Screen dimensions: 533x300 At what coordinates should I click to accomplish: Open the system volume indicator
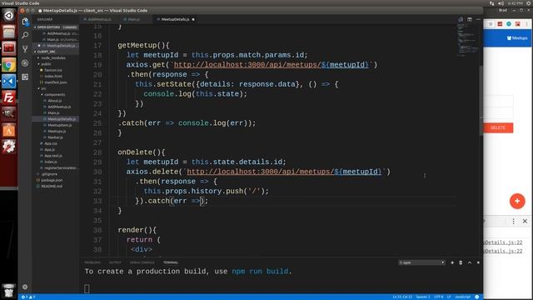pyautogui.click(x=501, y=3)
